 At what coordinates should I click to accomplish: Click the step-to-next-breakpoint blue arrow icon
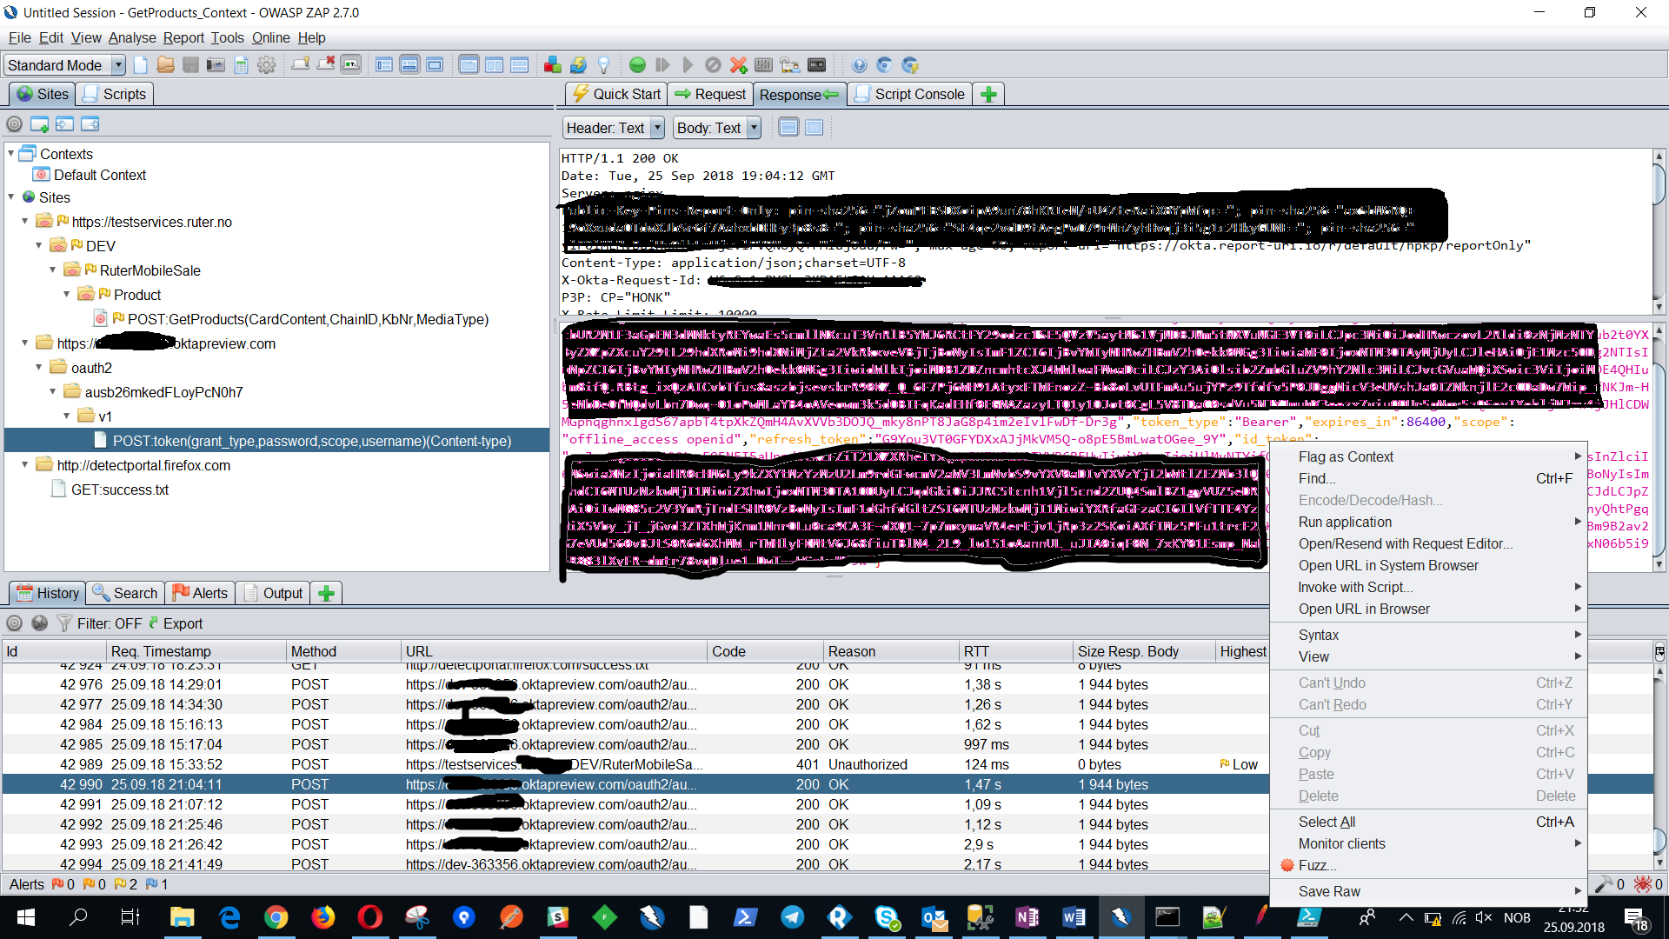click(x=663, y=64)
